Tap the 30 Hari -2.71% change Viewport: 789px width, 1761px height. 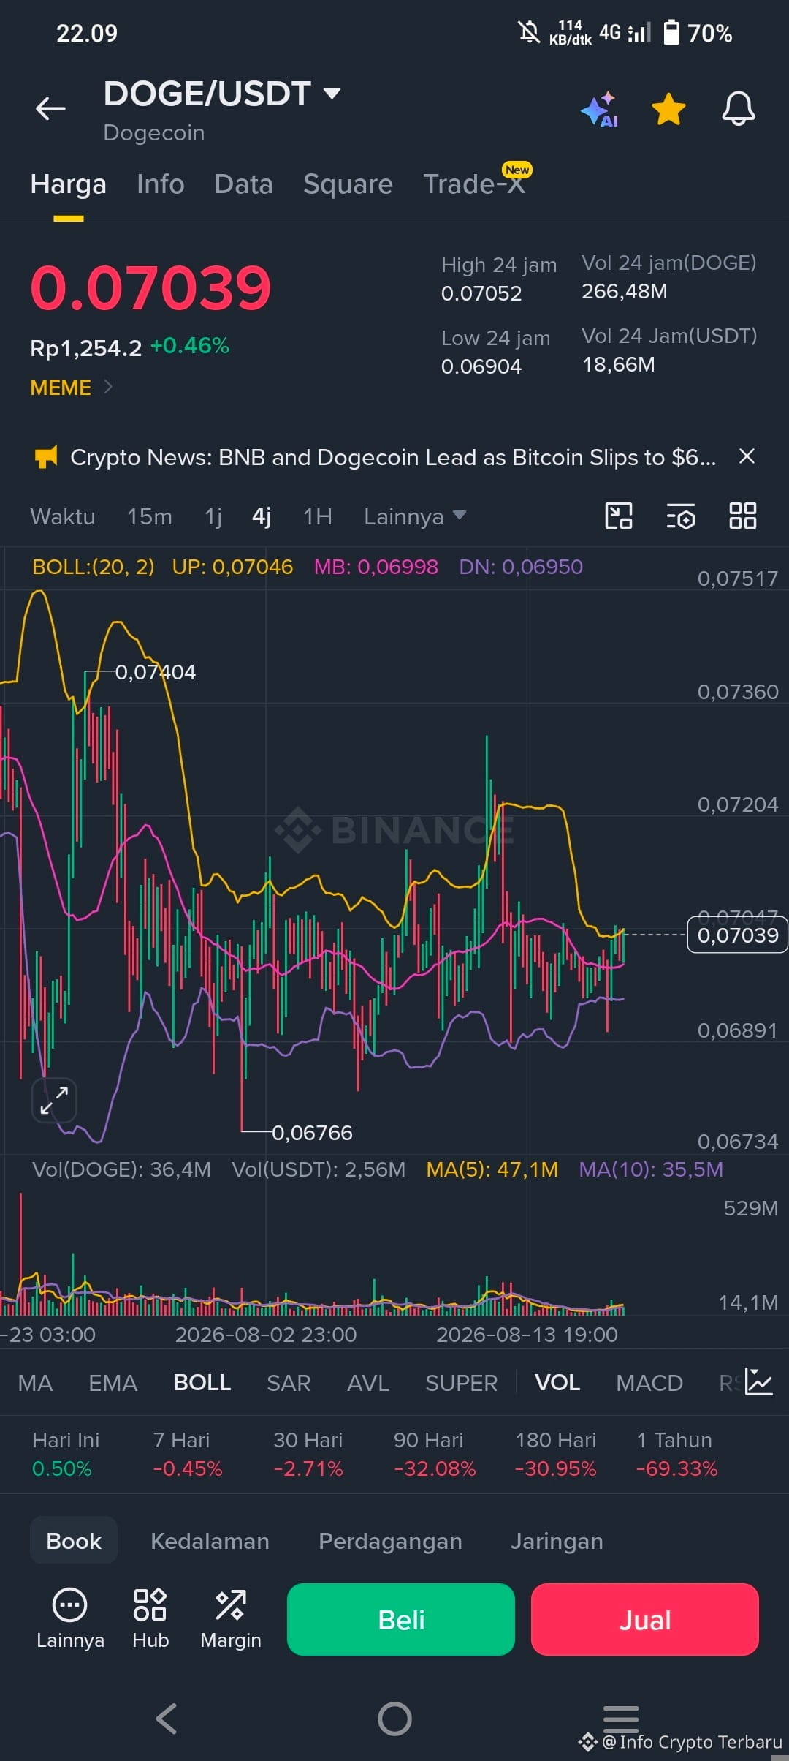pyautogui.click(x=308, y=1454)
